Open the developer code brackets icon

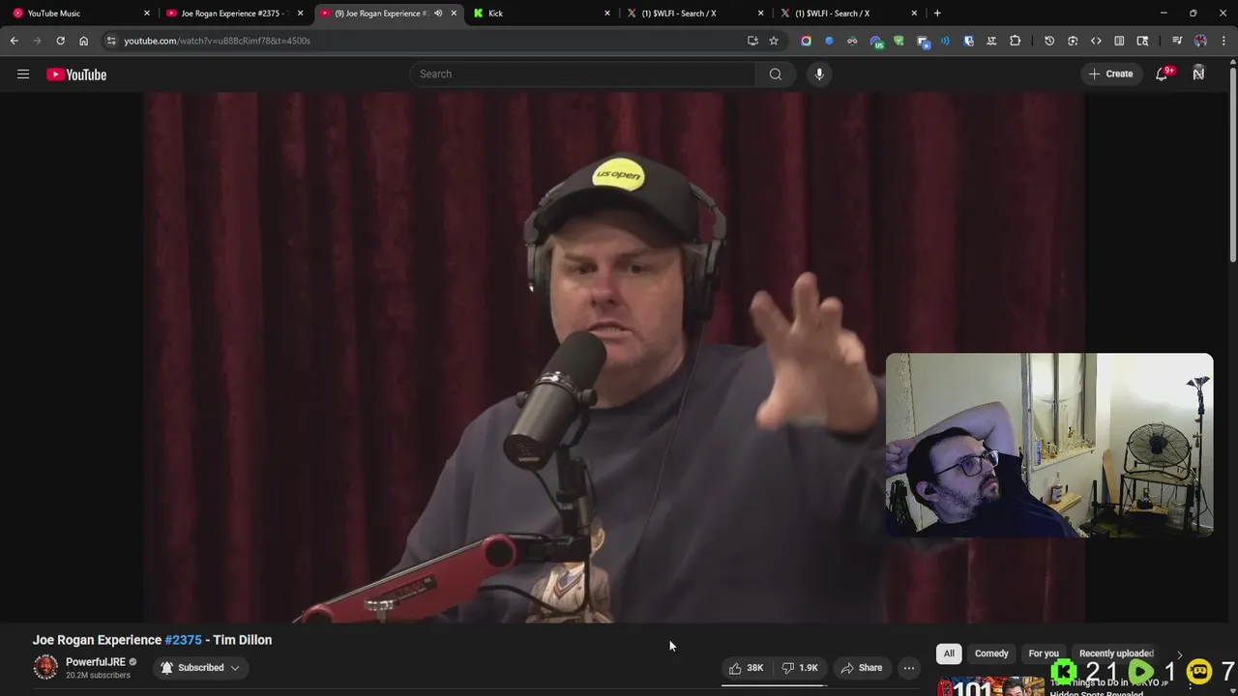click(x=1096, y=41)
